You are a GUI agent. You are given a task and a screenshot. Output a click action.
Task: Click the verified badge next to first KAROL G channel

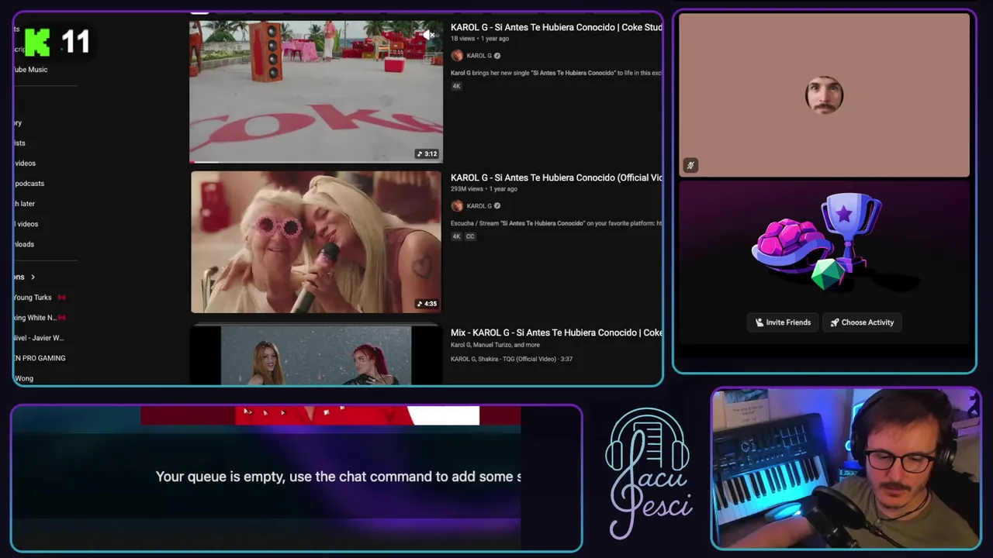click(x=497, y=56)
